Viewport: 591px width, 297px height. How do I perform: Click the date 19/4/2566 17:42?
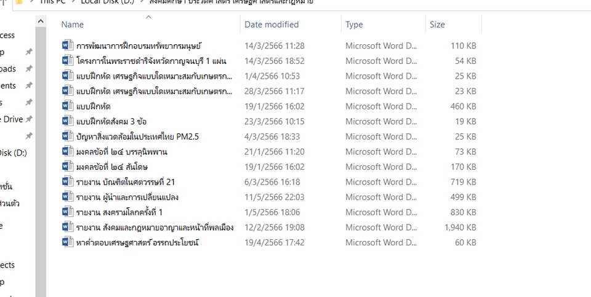[275, 242]
